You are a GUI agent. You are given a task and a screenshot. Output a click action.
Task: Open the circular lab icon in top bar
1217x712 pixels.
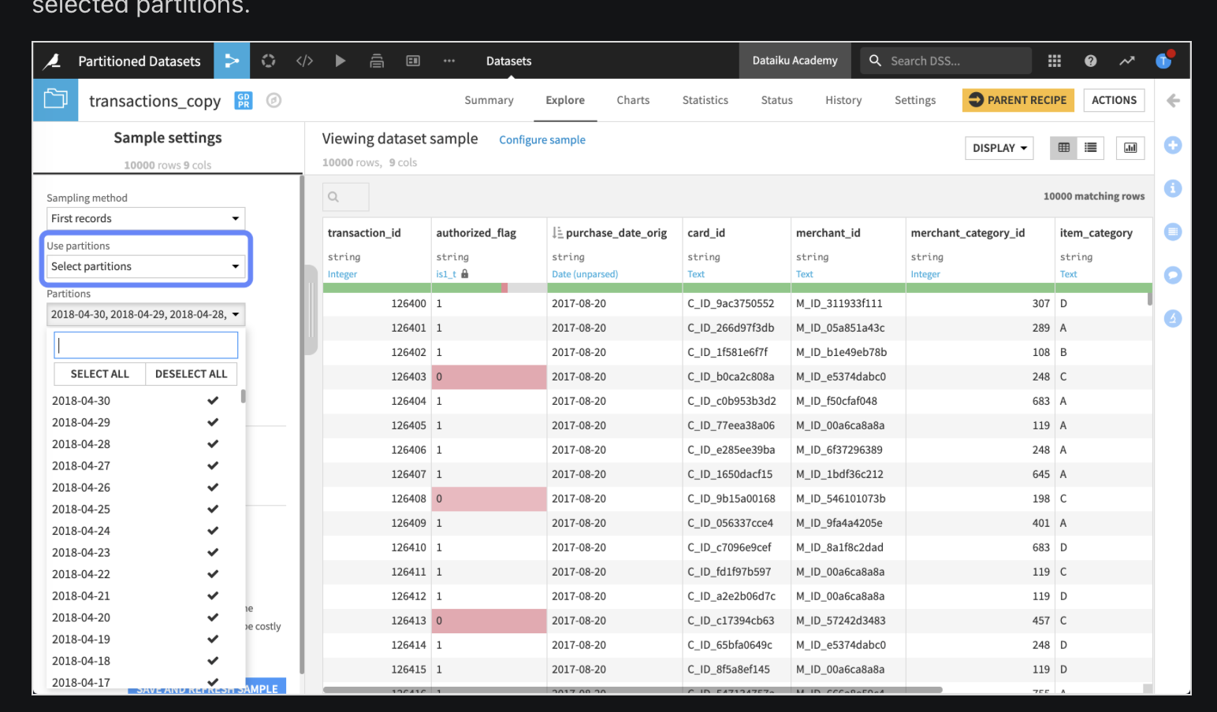(x=269, y=61)
